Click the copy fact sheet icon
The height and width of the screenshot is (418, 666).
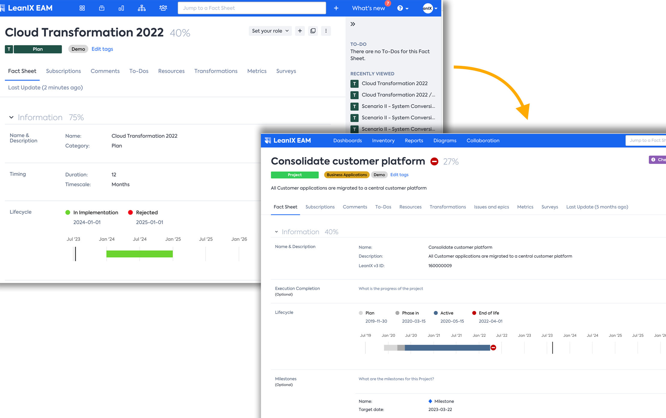[x=313, y=31]
